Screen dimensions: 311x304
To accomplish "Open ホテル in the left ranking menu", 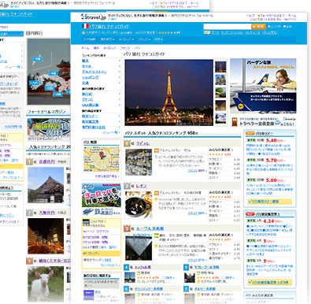I will (87, 66).
